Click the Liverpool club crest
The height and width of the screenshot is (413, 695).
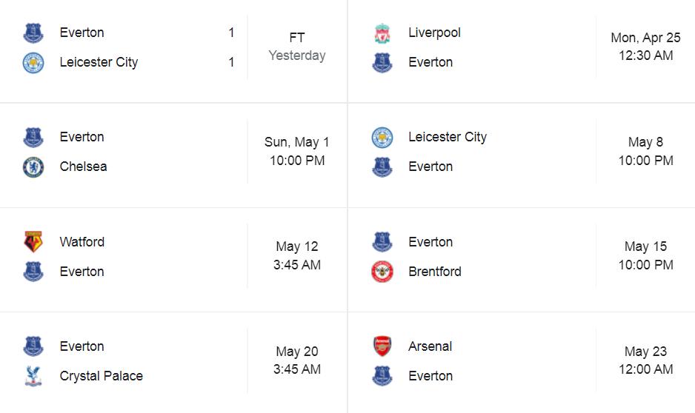pyautogui.click(x=382, y=33)
